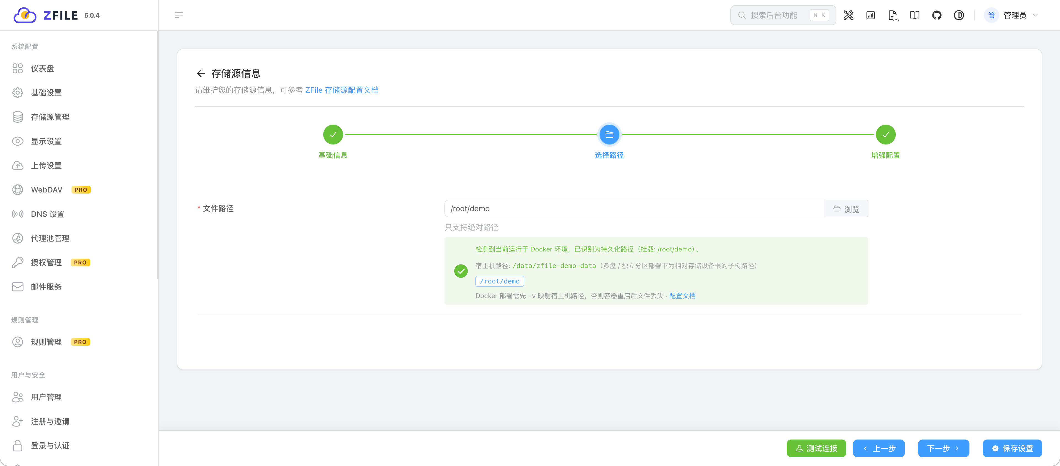Click the 浏览 browse button

click(846, 208)
